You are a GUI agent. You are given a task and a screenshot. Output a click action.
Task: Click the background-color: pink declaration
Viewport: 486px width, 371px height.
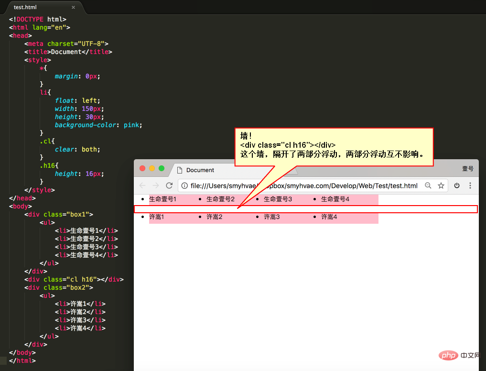point(98,125)
